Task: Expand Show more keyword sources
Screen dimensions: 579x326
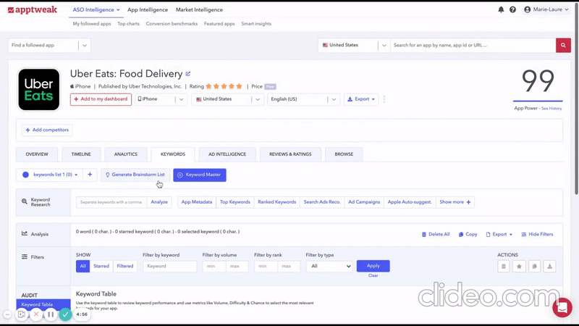Action: [x=455, y=202]
